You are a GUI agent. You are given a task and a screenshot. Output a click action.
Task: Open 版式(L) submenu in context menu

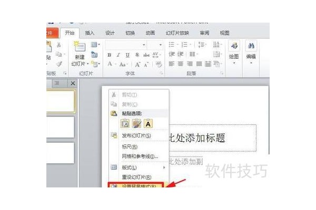(x=139, y=167)
